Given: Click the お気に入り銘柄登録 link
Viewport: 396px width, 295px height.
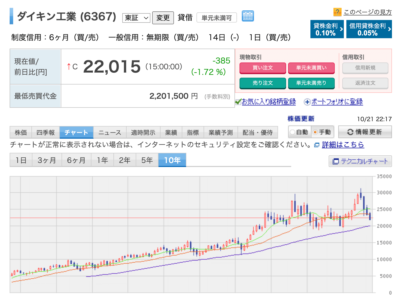Looking at the screenshot, I should [269, 102].
